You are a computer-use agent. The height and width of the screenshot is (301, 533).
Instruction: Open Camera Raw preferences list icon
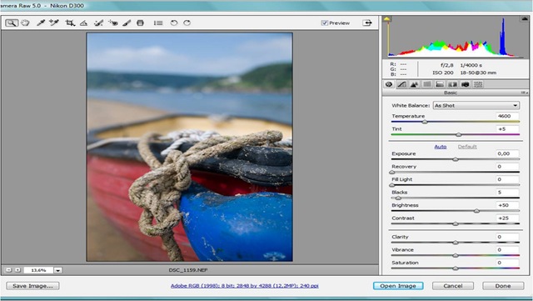pos(158,23)
